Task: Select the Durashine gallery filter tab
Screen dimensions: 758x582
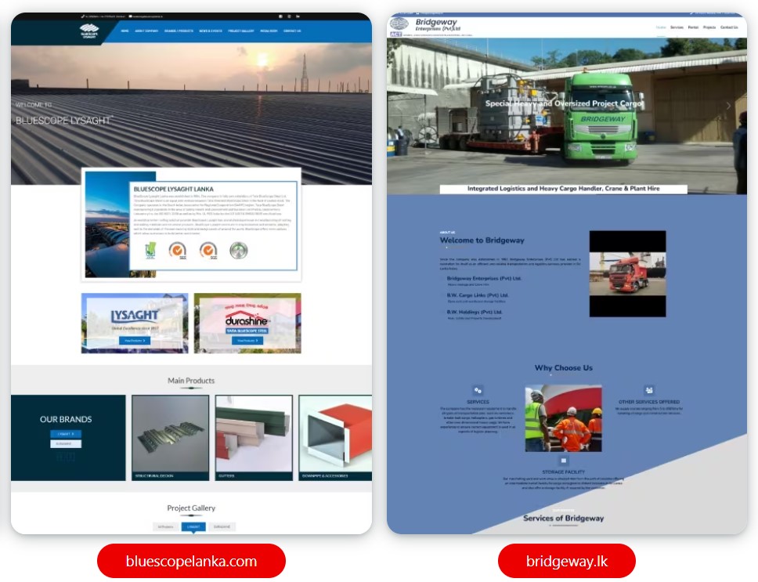Action: tap(222, 526)
